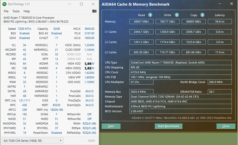
Task: Click the tRFC (ns) value 121,1111
Action: (24, 100)
